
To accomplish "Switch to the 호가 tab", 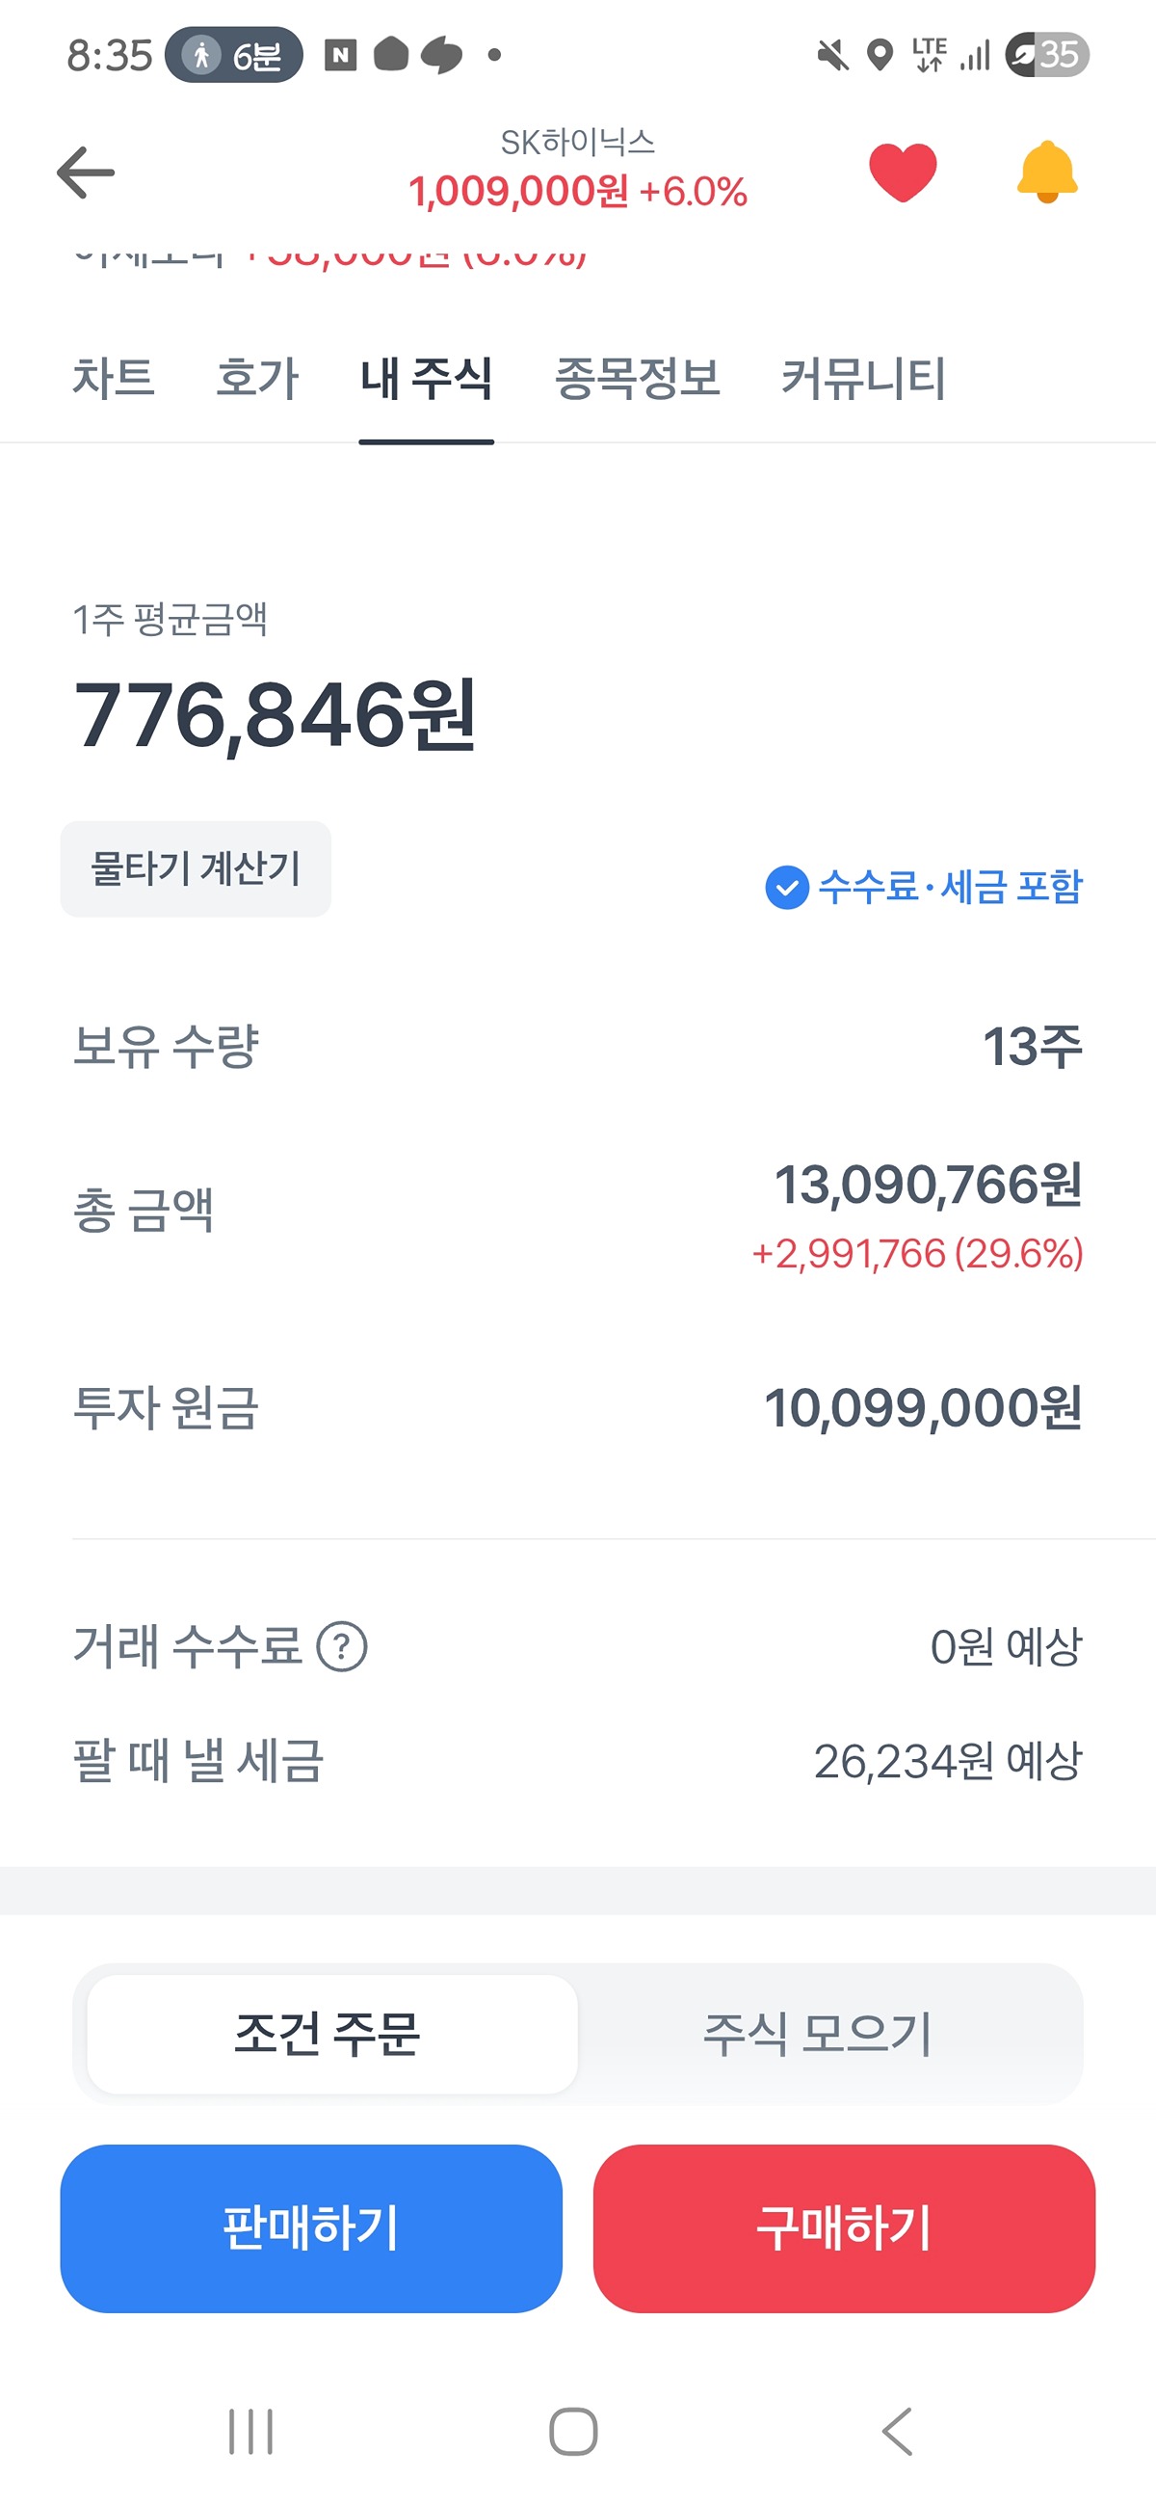I will coord(256,378).
